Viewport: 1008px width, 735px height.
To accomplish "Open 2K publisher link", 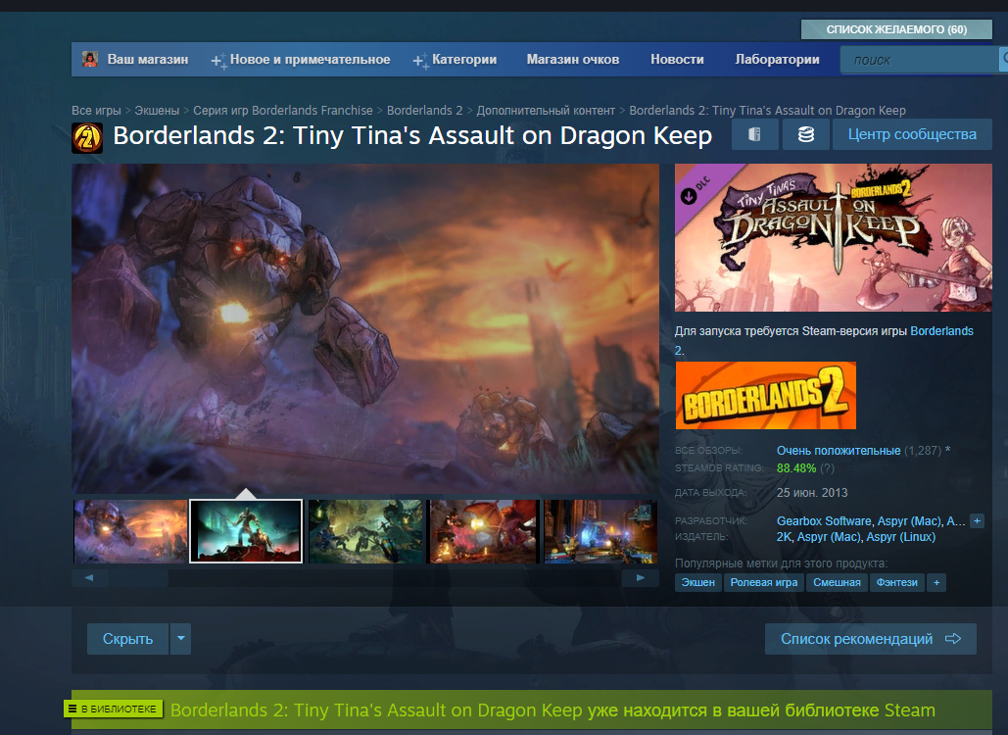I will coord(784,537).
